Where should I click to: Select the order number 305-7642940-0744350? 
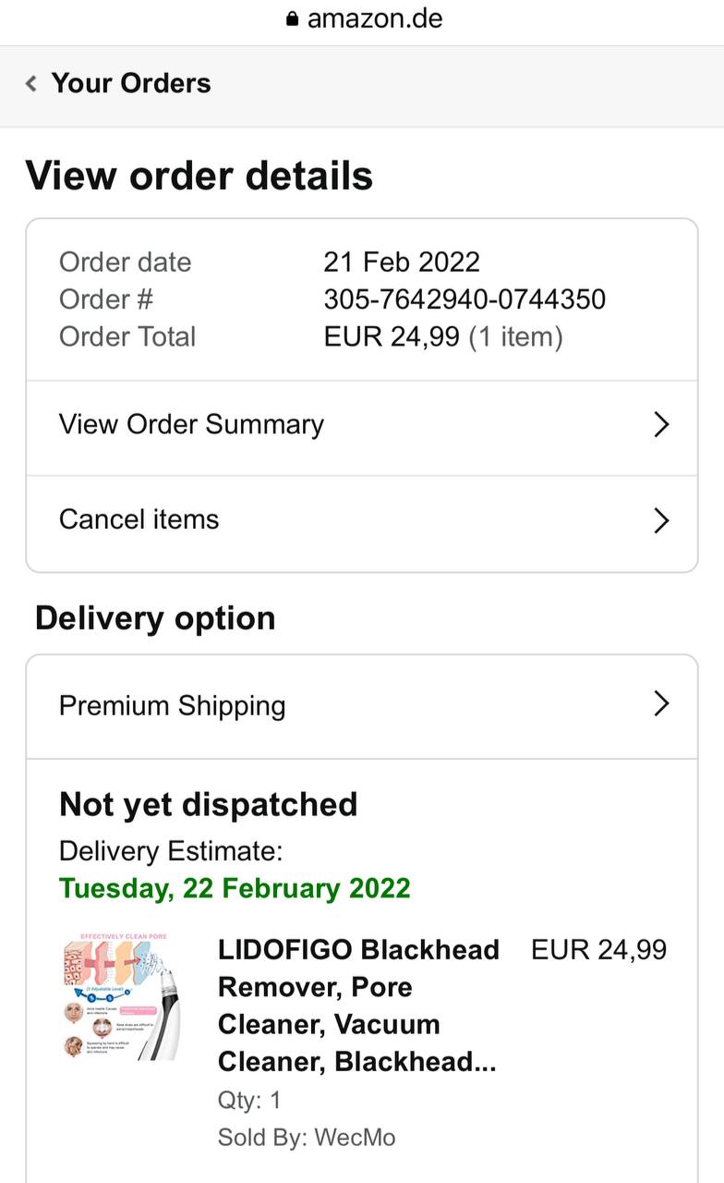click(x=465, y=299)
